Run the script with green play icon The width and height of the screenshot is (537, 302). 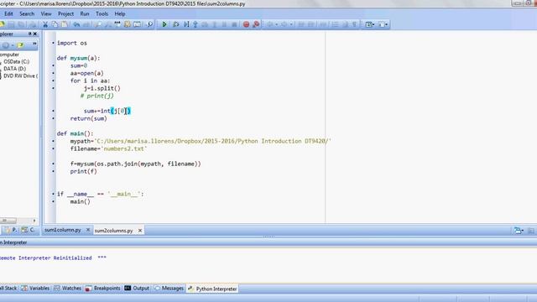pyautogui.click(x=164, y=24)
